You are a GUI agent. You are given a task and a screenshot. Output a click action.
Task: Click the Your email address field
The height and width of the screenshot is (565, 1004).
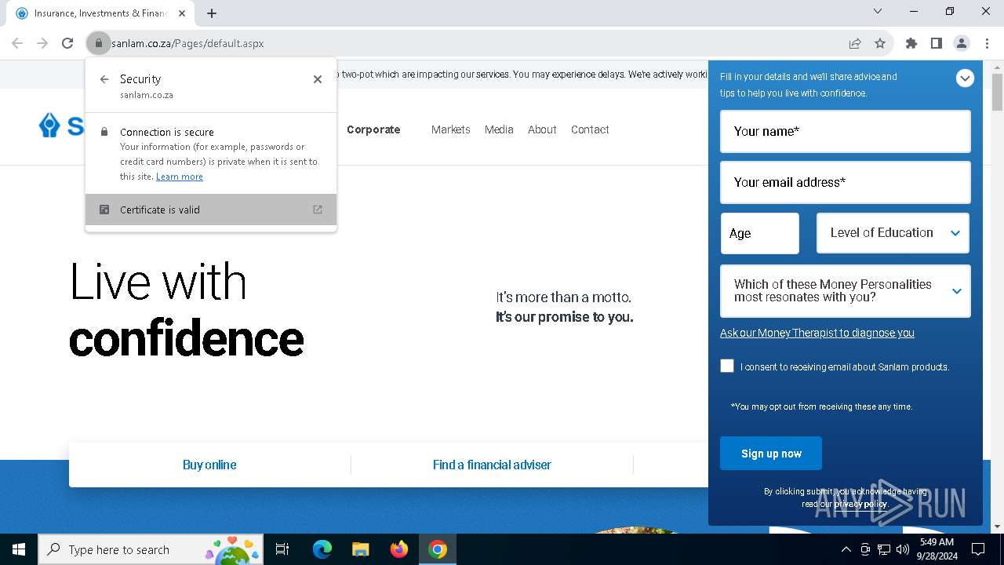pyautogui.click(x=846, y=182)
